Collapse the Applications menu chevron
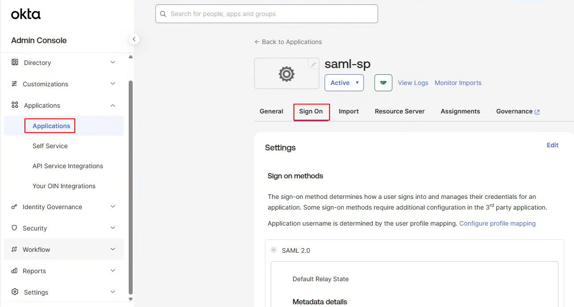The width and height of the screenshot is (574, 307). point(113,105)
